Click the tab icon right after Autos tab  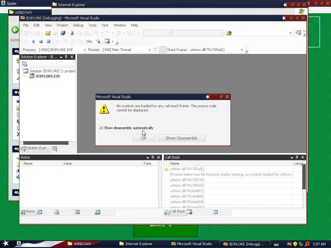(x=39, y=212)
